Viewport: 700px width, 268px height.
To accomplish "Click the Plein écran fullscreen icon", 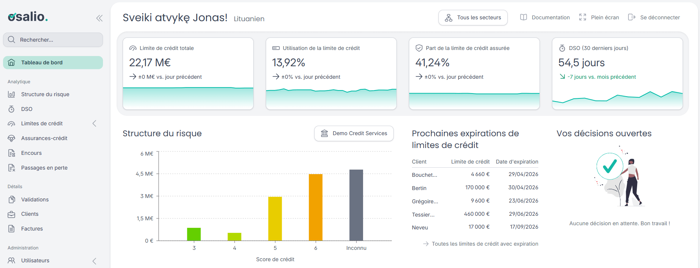I will point(583,17).
